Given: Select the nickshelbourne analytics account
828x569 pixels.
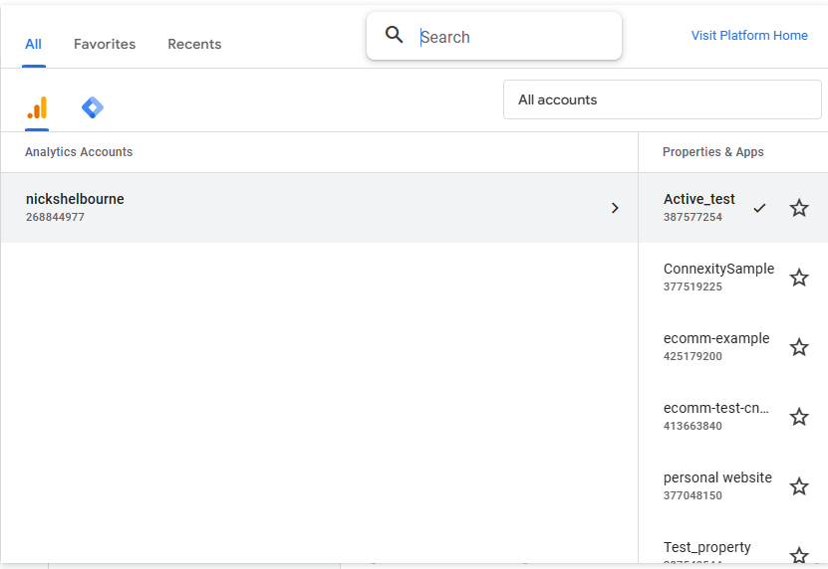Looking at the screenshot, I should point(319,208).
